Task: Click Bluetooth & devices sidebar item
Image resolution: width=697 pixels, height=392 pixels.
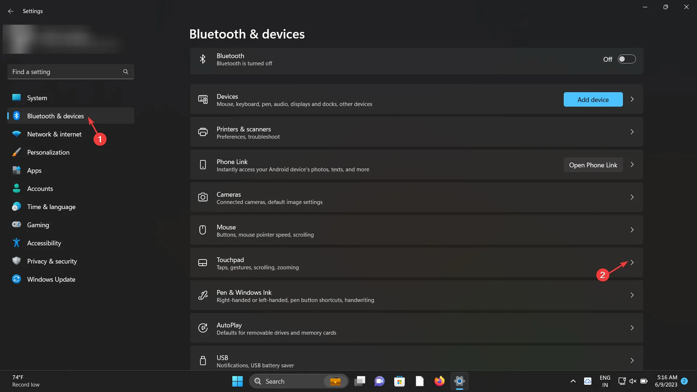Action: [55, 115]
